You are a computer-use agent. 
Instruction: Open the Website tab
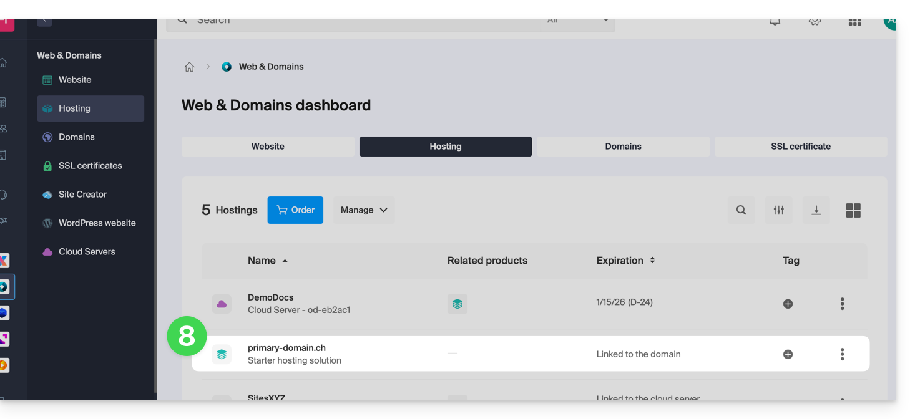tap(268, 147)
